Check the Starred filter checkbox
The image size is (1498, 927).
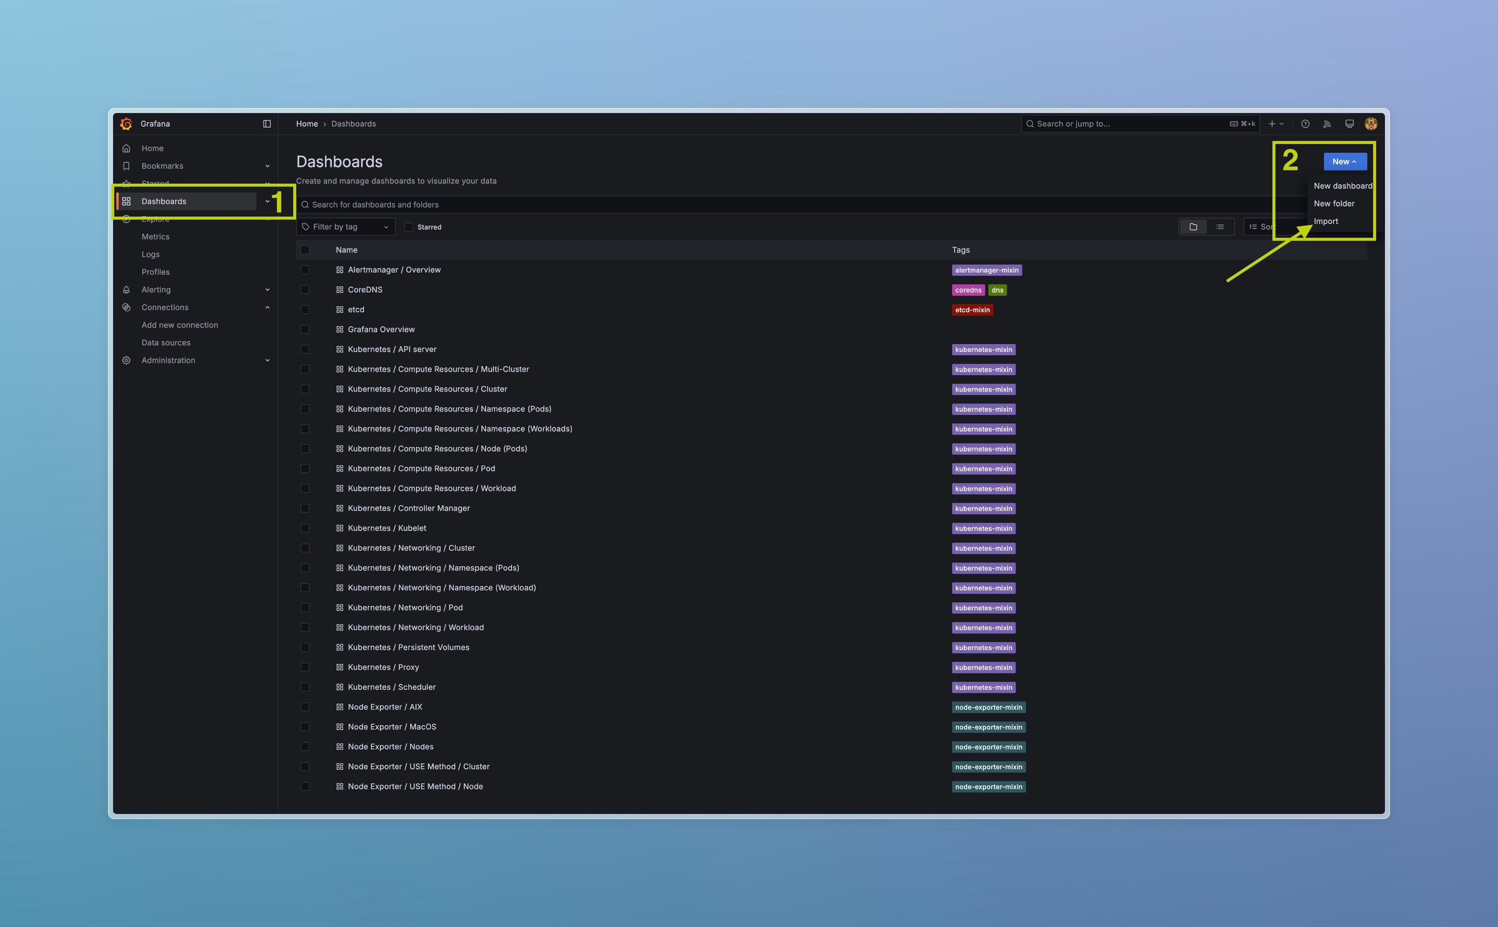pos(409,227)
